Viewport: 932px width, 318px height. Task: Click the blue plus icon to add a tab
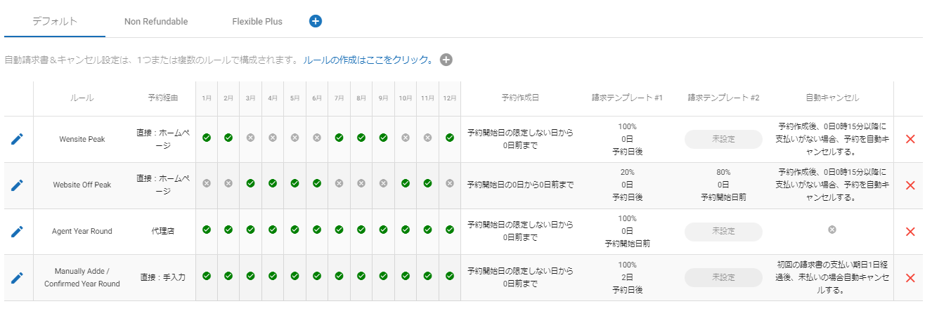tap(316, 21)
